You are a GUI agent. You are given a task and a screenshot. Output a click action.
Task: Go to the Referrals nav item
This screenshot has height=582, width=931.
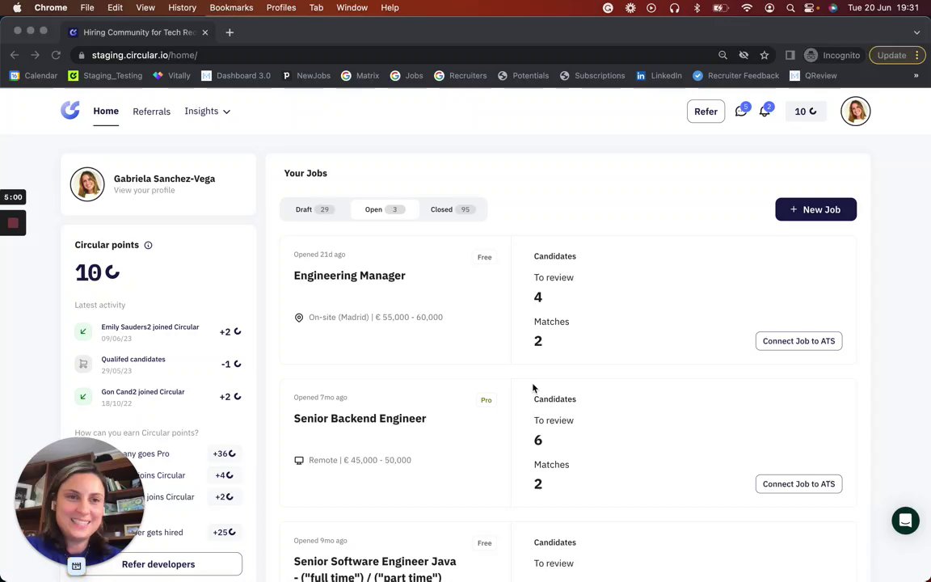151,112
